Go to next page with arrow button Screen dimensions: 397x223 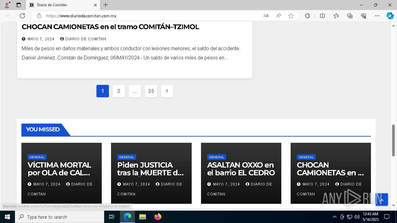coord(167,91)
